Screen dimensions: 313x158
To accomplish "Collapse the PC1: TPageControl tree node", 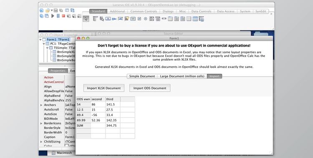I will [44, 44].
